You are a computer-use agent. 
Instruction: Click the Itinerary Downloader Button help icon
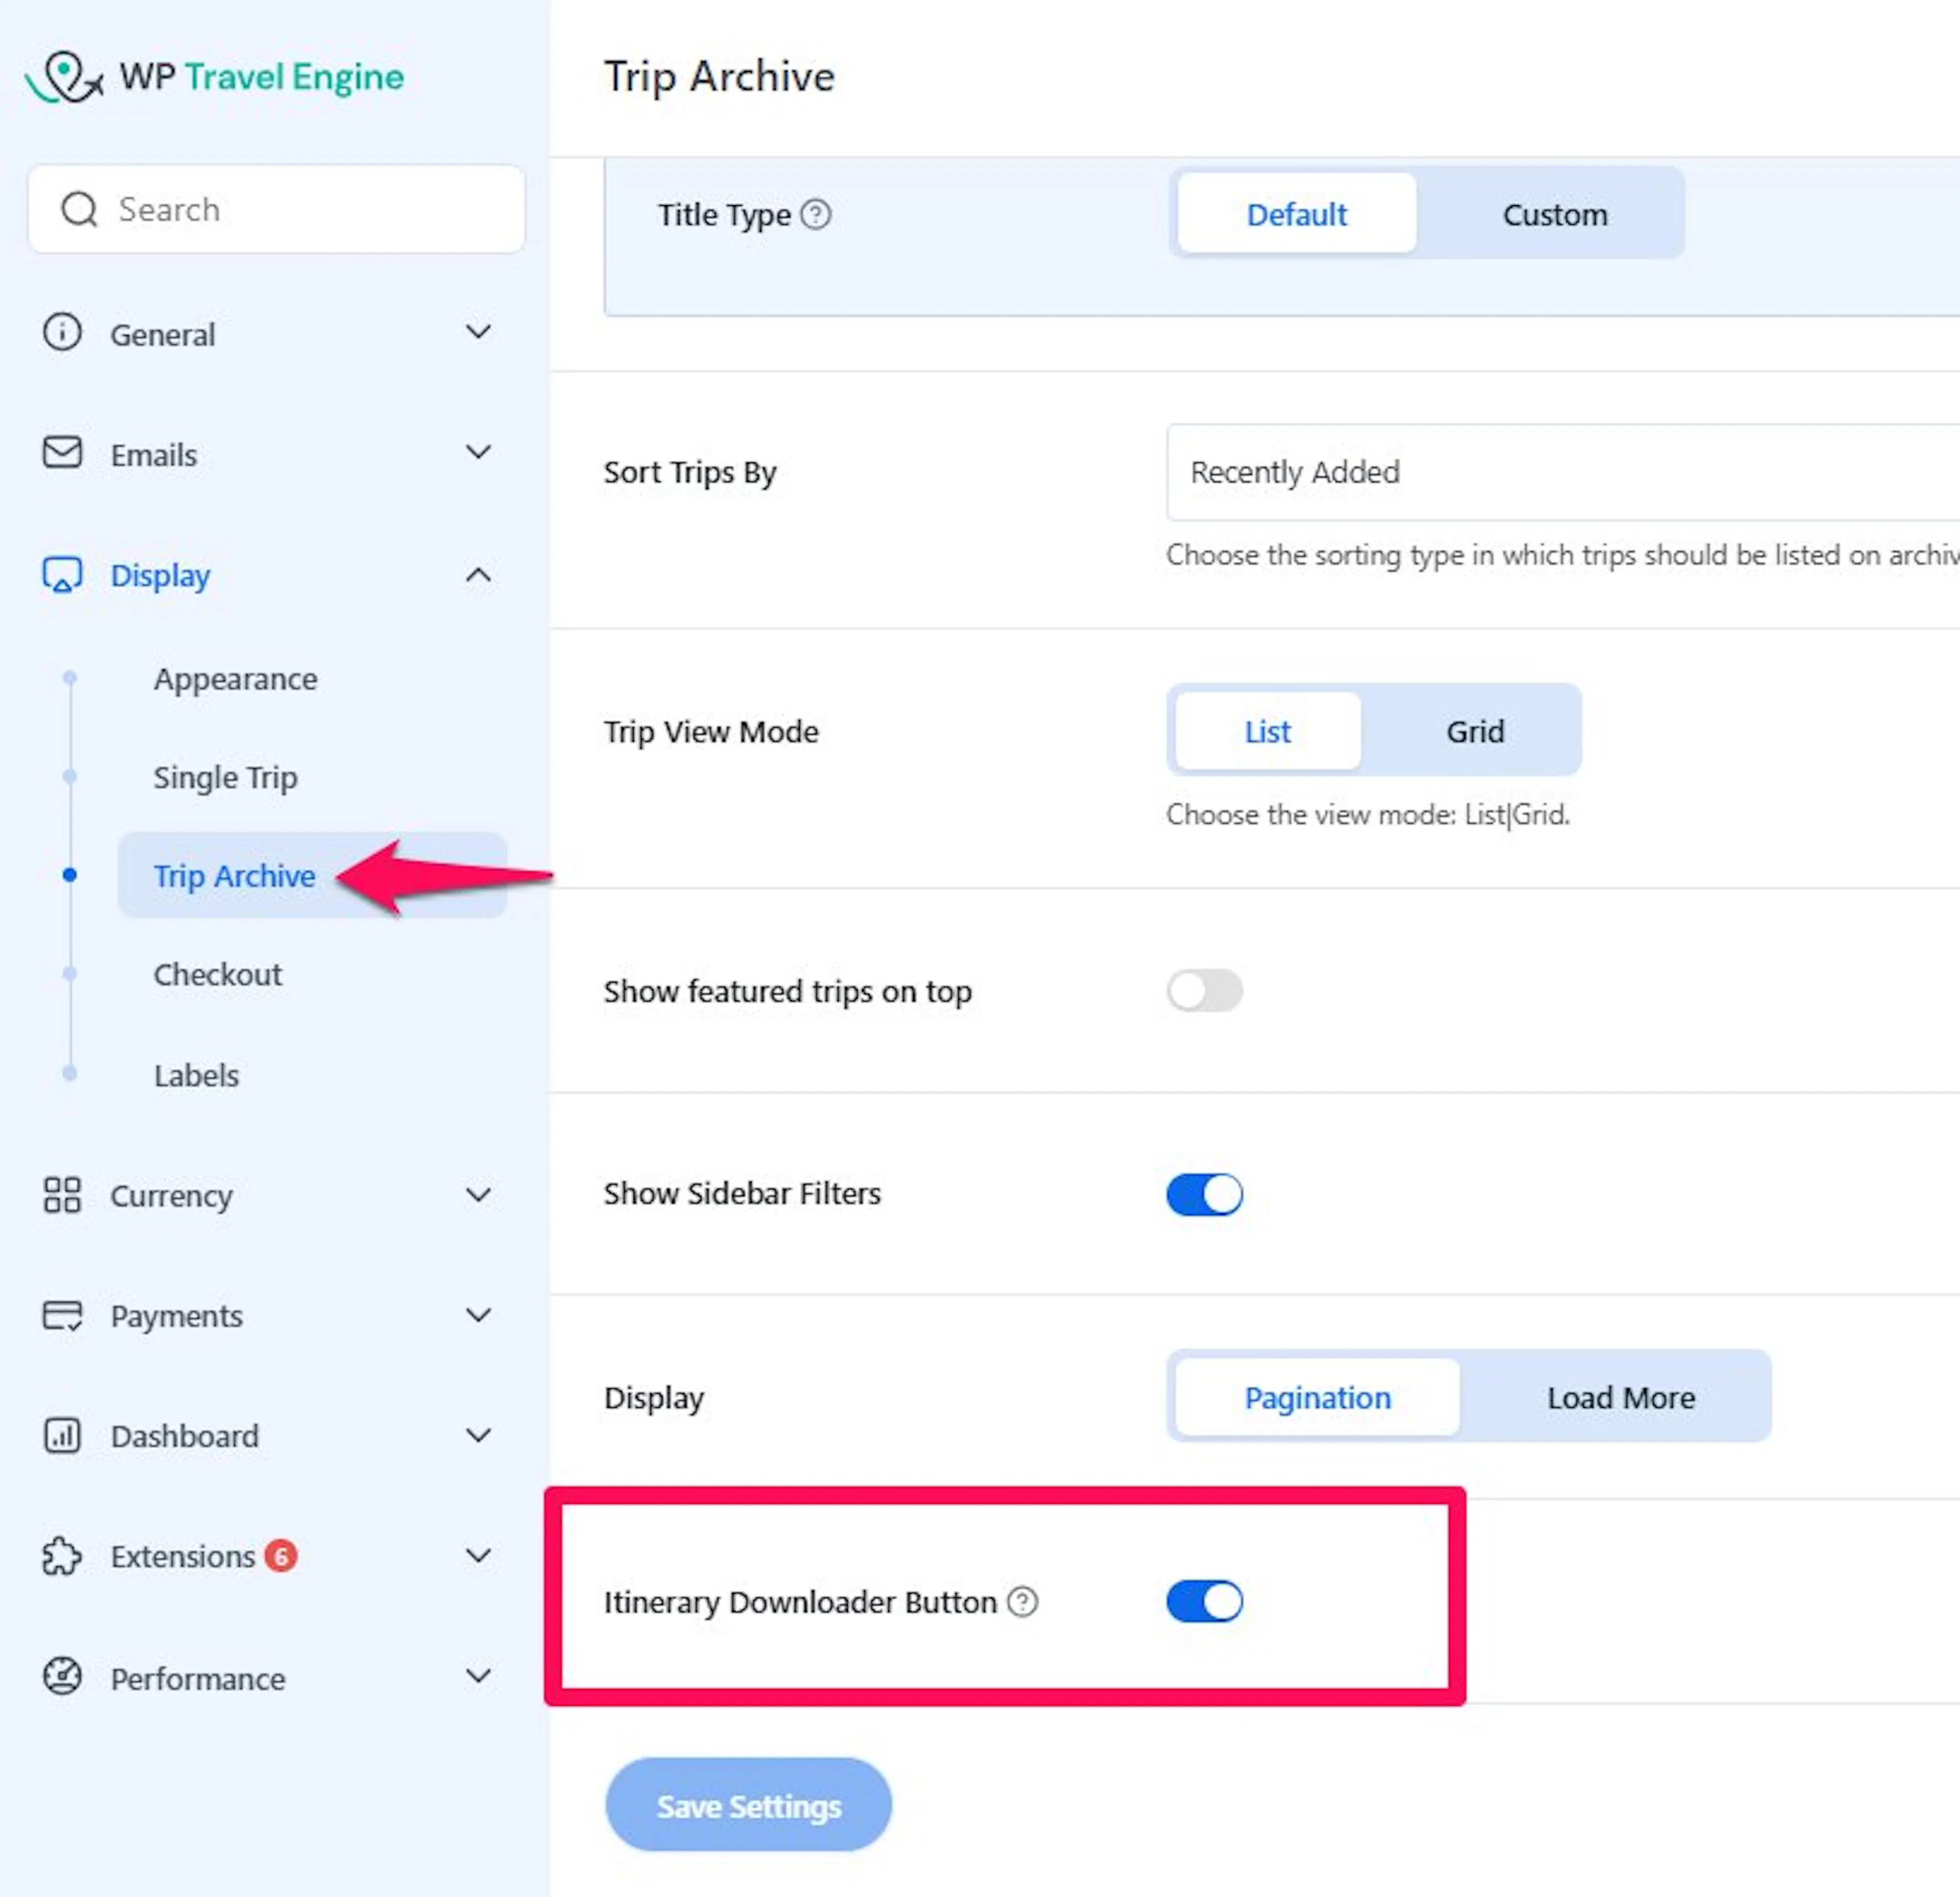pos(1022,1601)
